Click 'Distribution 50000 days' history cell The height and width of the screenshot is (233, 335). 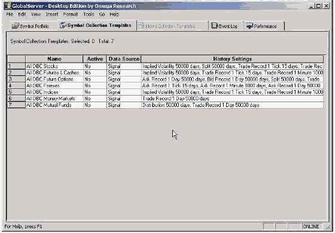pyautogui.click(x=233, y=105)
